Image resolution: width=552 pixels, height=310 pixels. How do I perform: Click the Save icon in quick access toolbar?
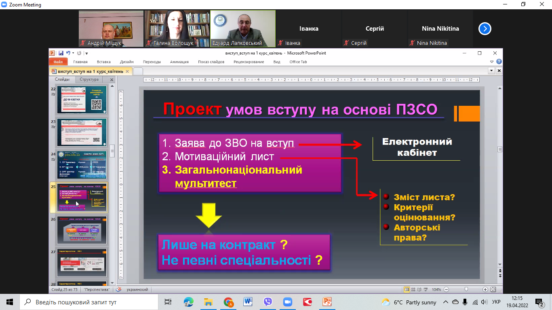(61, 53)
